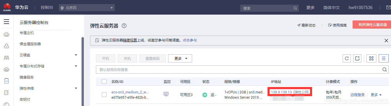Screen dimensions: 391x106
Task: Close the survey notification banner
Action: (386, 40)
